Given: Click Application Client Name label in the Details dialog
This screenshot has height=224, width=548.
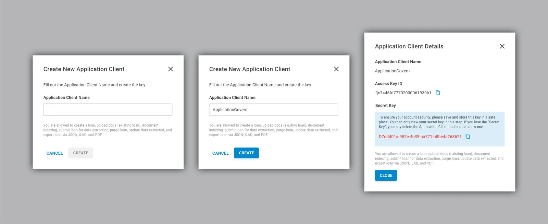Looking at the screenshot, I should (x=398, y=62).
